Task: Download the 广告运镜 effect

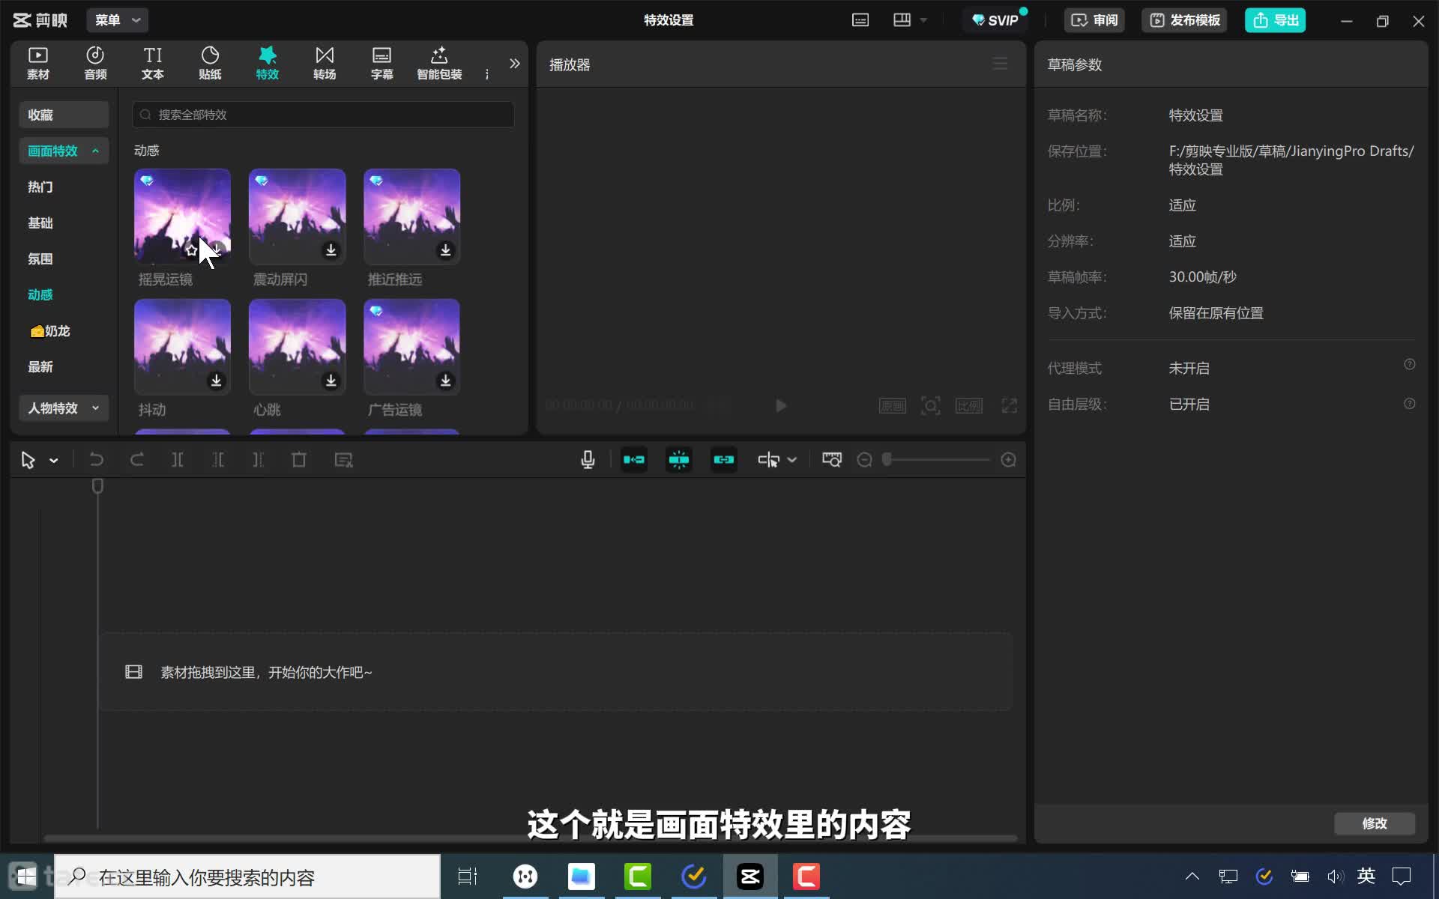Action: 445,381
